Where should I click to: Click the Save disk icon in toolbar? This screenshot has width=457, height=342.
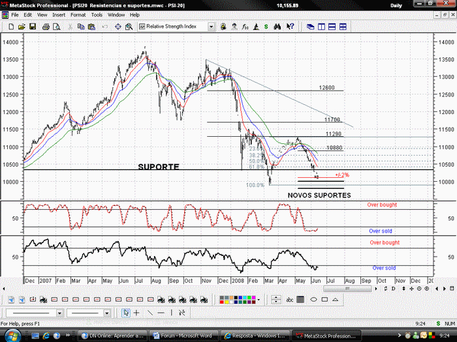coord(33,27)
